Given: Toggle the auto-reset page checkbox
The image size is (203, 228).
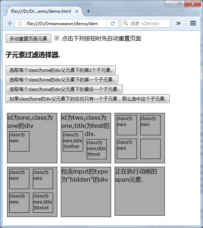Looking at the screenshot, I should coord(57,38).
